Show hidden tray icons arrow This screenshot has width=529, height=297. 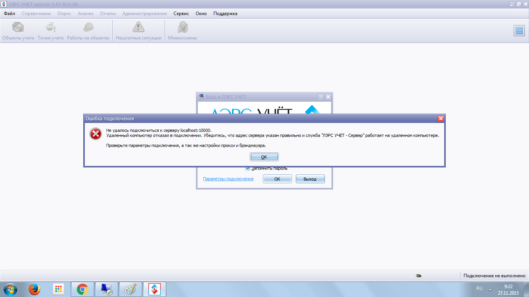pos(490,289)
